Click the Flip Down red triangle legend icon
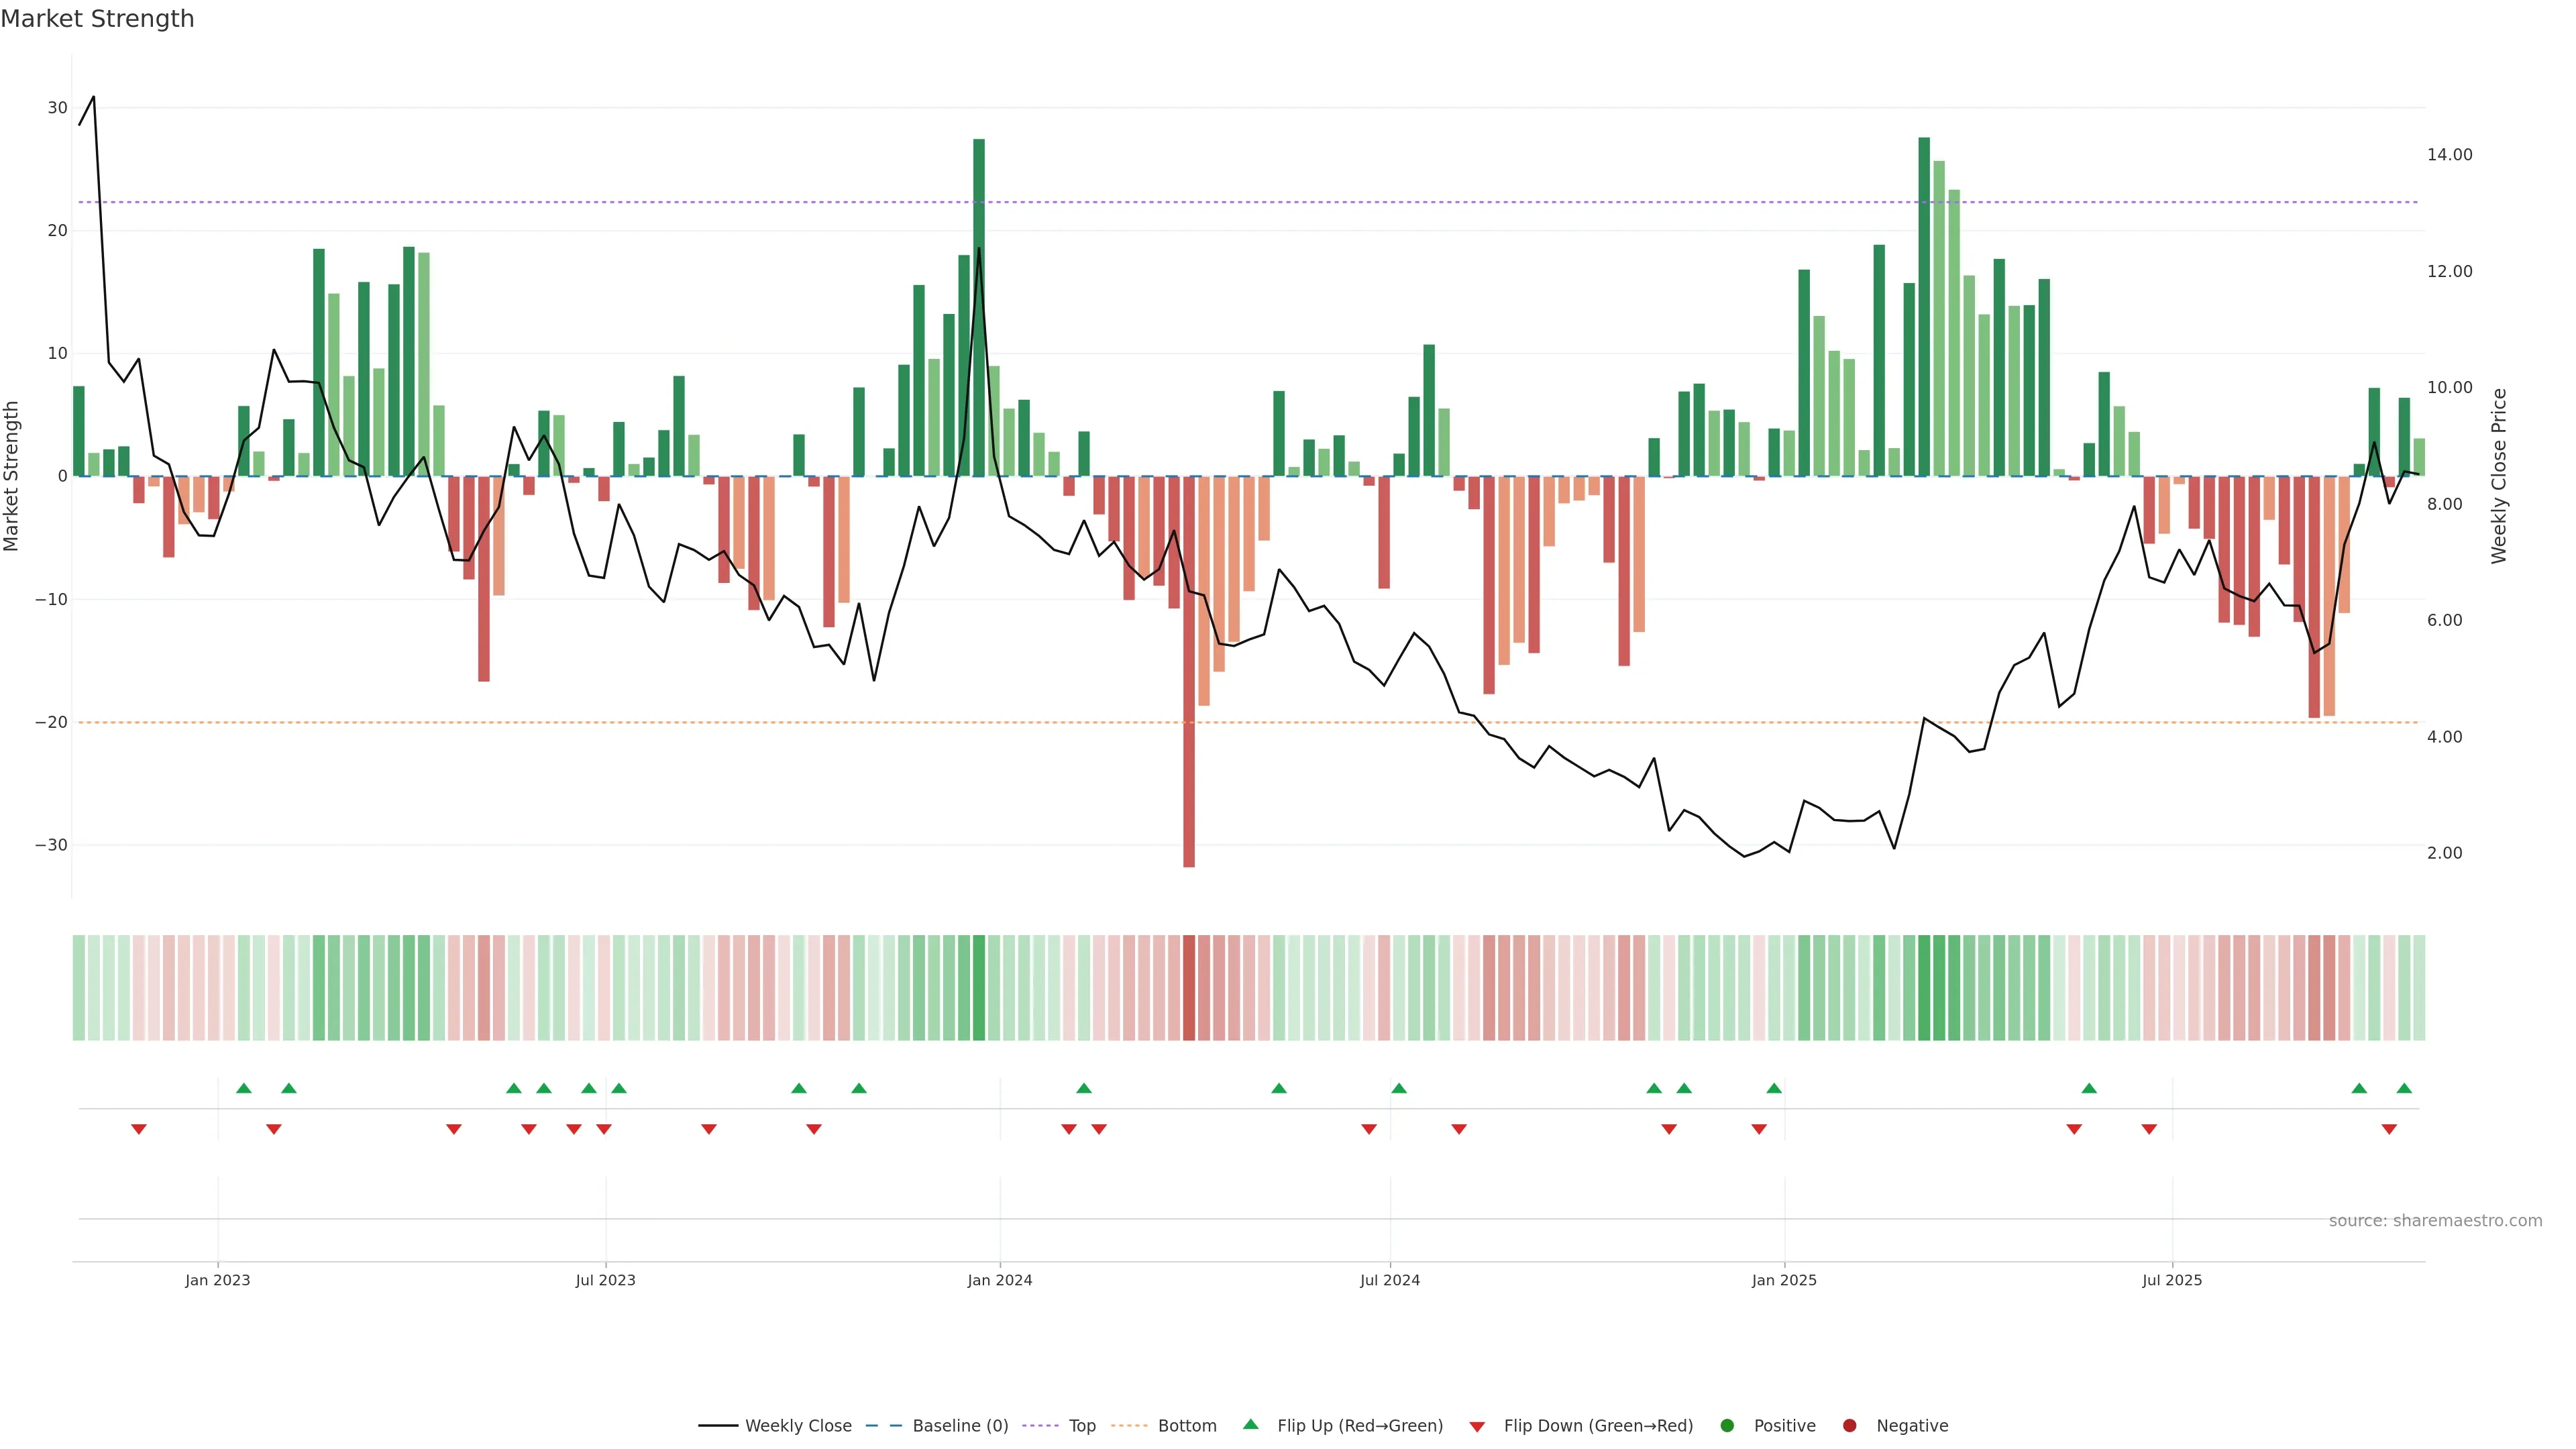2576x1449 pixels. pyautogui.click(x=1477, y=1427)
